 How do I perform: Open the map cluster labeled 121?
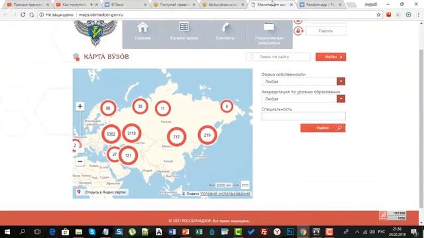128,156
